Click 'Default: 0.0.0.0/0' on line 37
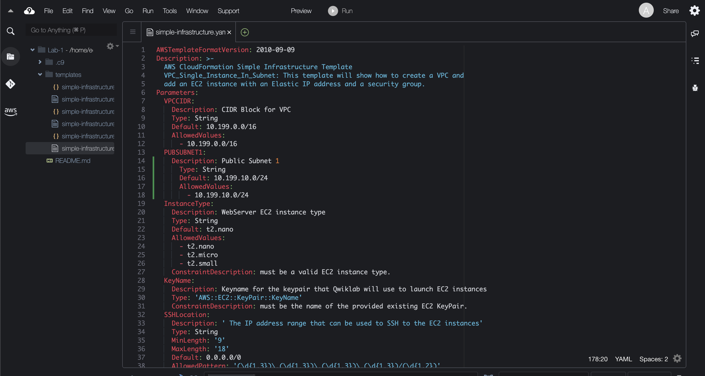705x376 pixels. tap(206, 357)
